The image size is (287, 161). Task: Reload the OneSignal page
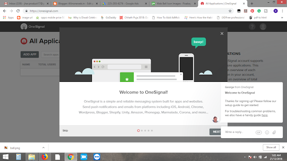pyautogui.click(x=18, y=11)
